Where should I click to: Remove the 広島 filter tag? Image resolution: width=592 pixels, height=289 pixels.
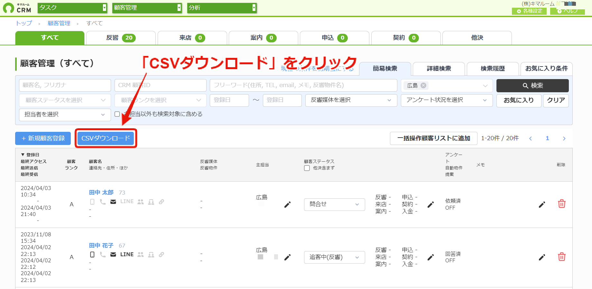click(423, 86)
